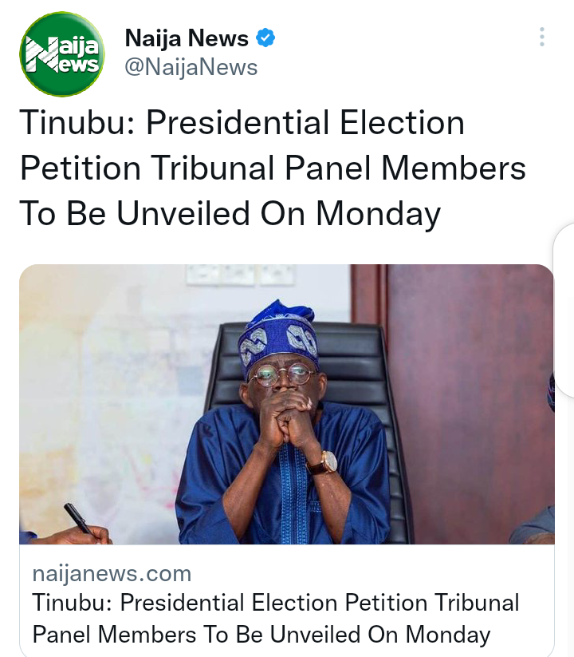Visit the Naija News display name profile
The height and width of the screenshot is (657, 574).
187,38
